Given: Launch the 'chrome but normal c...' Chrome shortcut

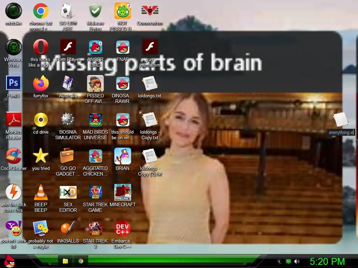Looking at the screenshot, I should [x=41, y=11].
